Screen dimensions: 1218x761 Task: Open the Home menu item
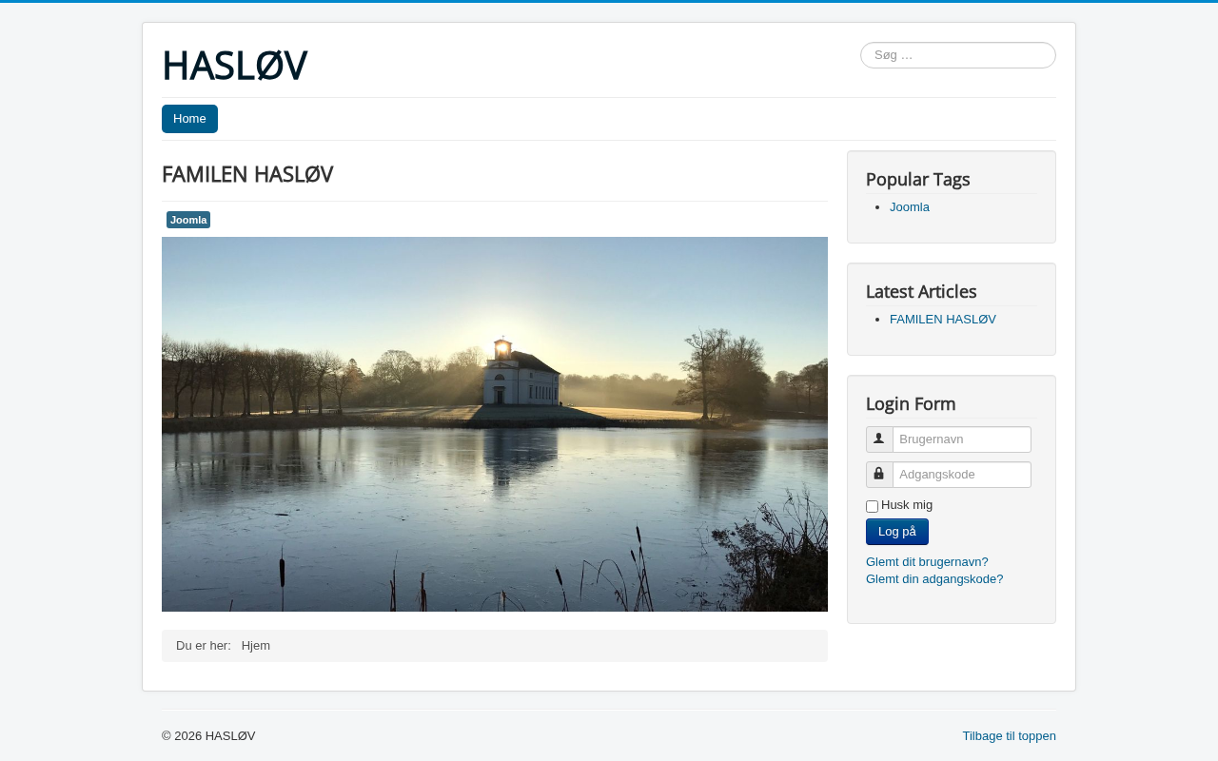189,119
